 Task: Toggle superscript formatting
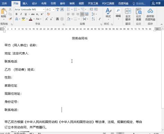click(x=42, y=14)
